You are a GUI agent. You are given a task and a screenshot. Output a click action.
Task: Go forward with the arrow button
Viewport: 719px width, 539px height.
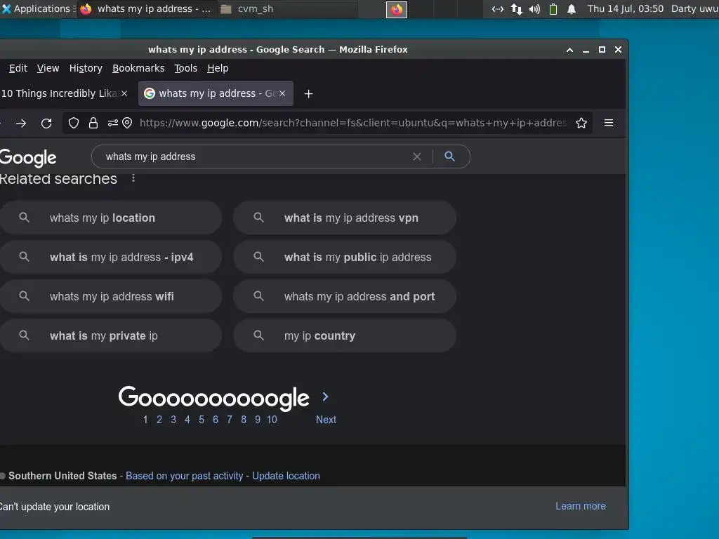click(x=21, y=124)
